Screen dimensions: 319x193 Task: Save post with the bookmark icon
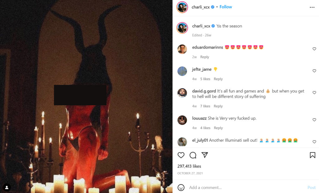[312, 155]
